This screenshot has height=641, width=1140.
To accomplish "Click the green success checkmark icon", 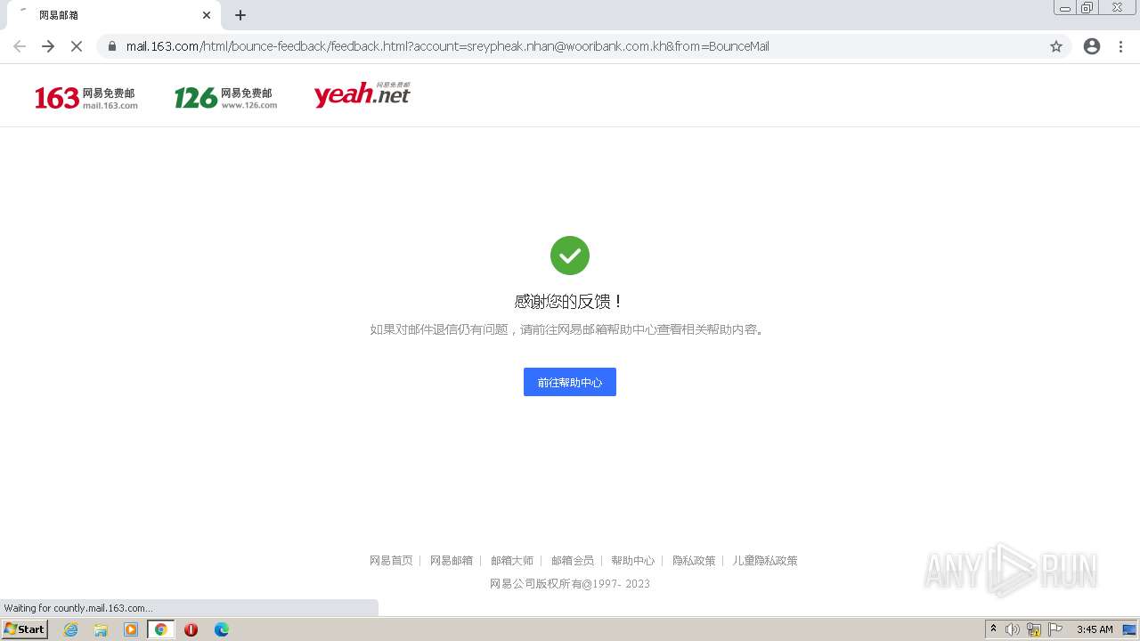I will pyautogui.click(x=570, y=256).
